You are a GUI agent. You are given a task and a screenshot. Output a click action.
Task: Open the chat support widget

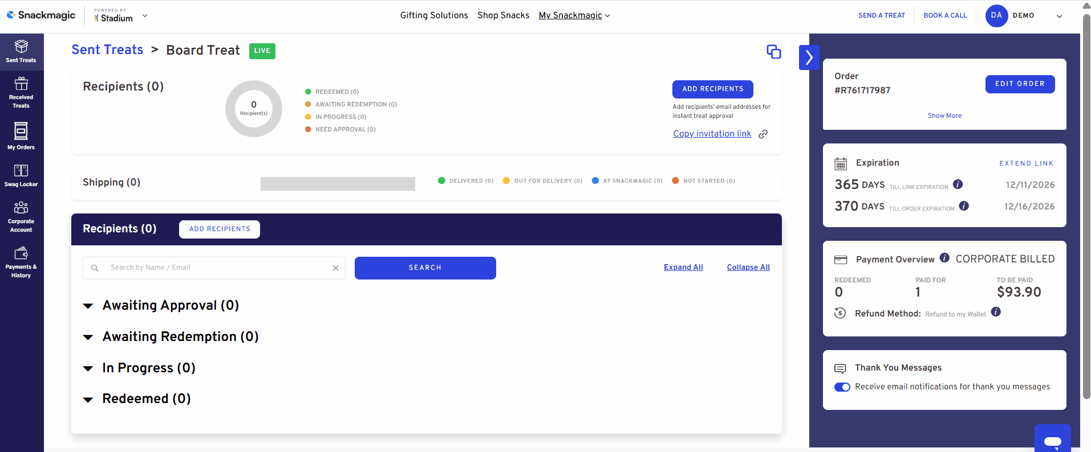[x=1052, y=441]
